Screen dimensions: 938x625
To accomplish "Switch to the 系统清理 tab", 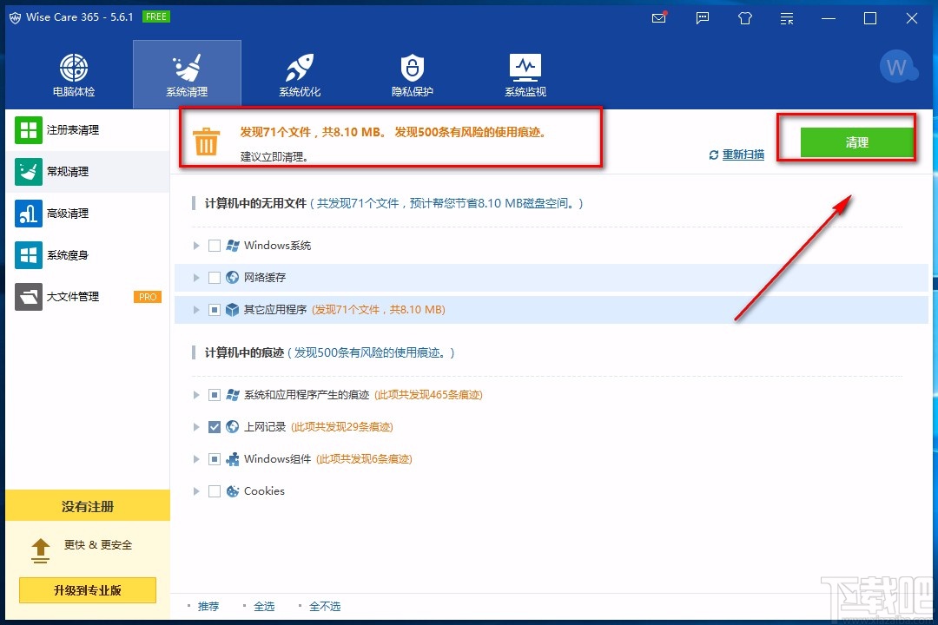I will coord(187,75).
